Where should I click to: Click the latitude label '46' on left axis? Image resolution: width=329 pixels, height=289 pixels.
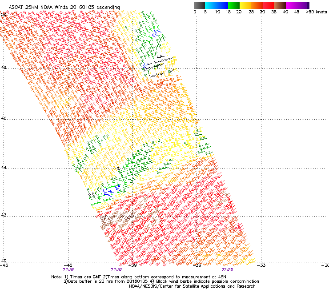tap(4, 118)
